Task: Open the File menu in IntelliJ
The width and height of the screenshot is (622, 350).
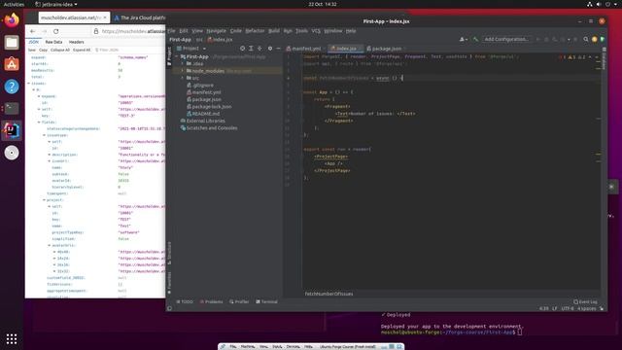Action: [x=171, y=31]
